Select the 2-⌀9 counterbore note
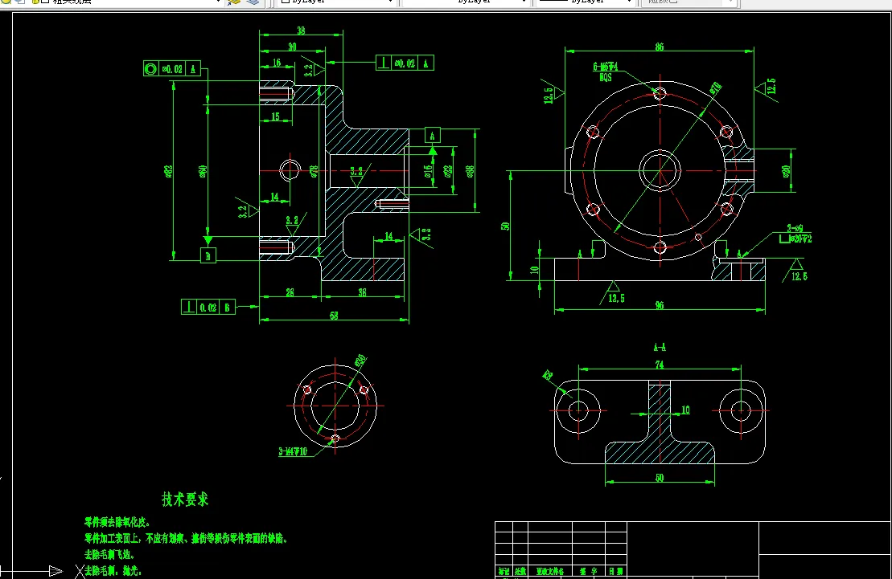The image size is (892, 579). coord(795,234)
